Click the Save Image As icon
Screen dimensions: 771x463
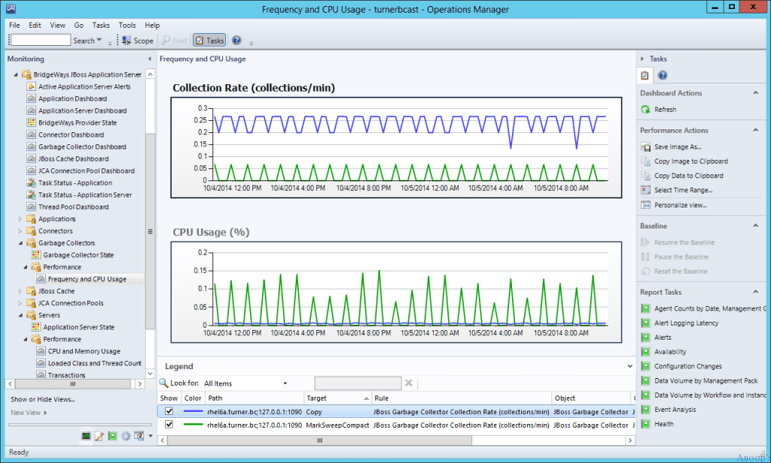(x=645, y=147)
